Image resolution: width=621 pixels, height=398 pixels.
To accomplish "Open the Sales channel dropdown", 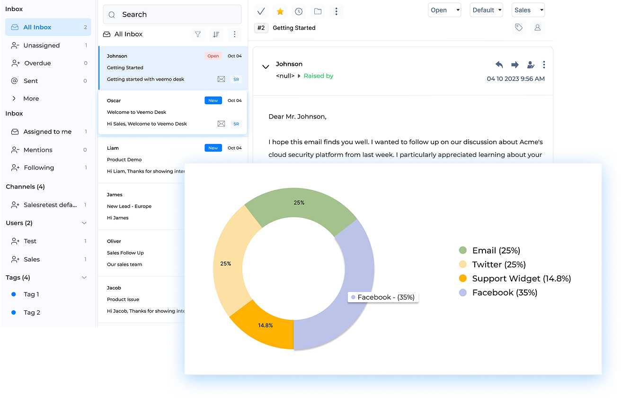I will (528, 10).
